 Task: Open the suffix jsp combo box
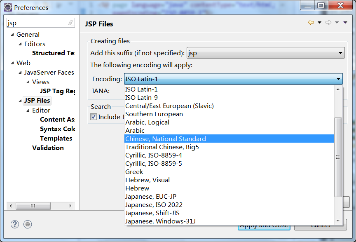coord(266,53)
